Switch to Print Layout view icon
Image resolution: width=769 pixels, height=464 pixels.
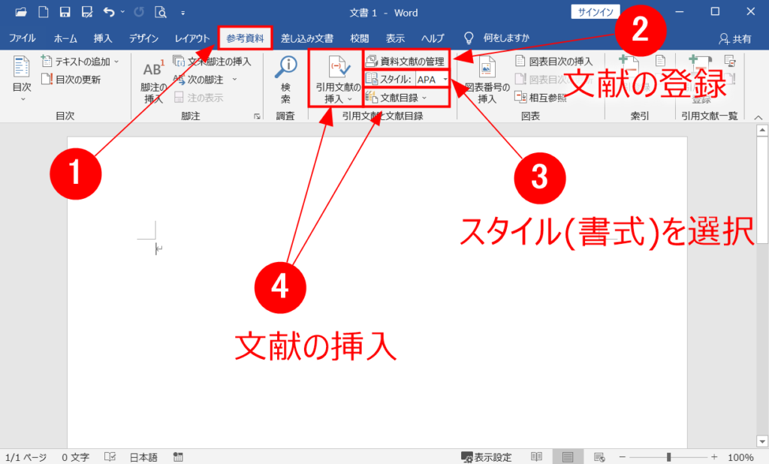tap(568, 456)
